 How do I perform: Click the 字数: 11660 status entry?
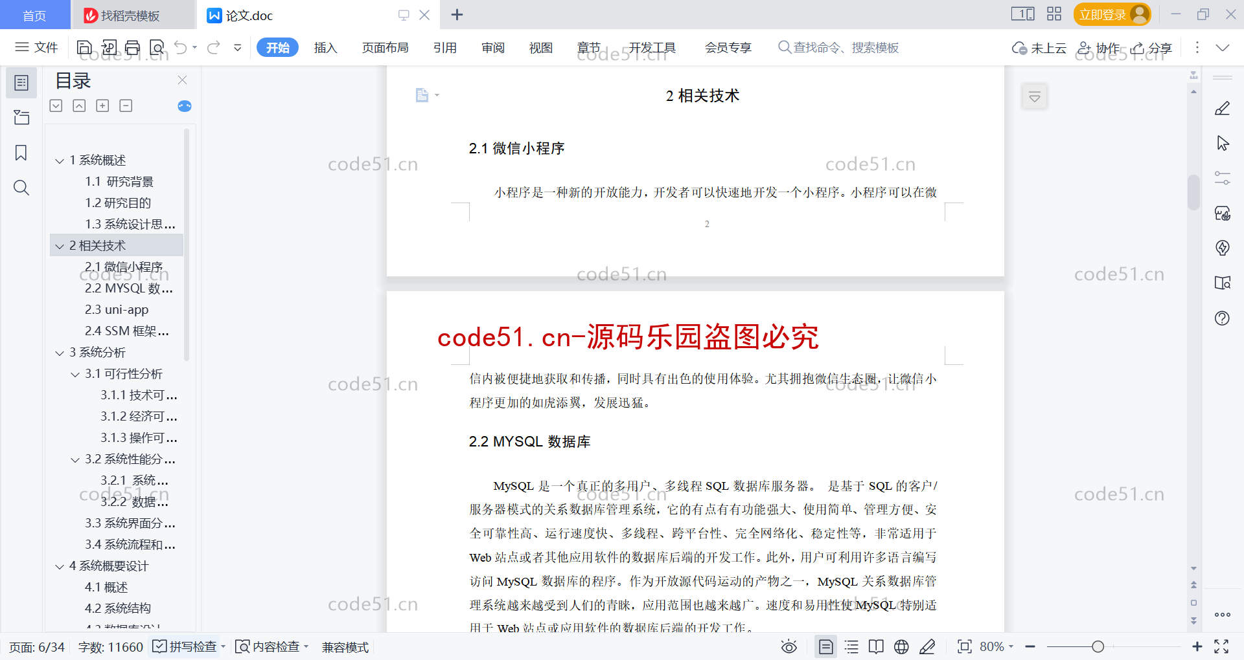[110, 647]
